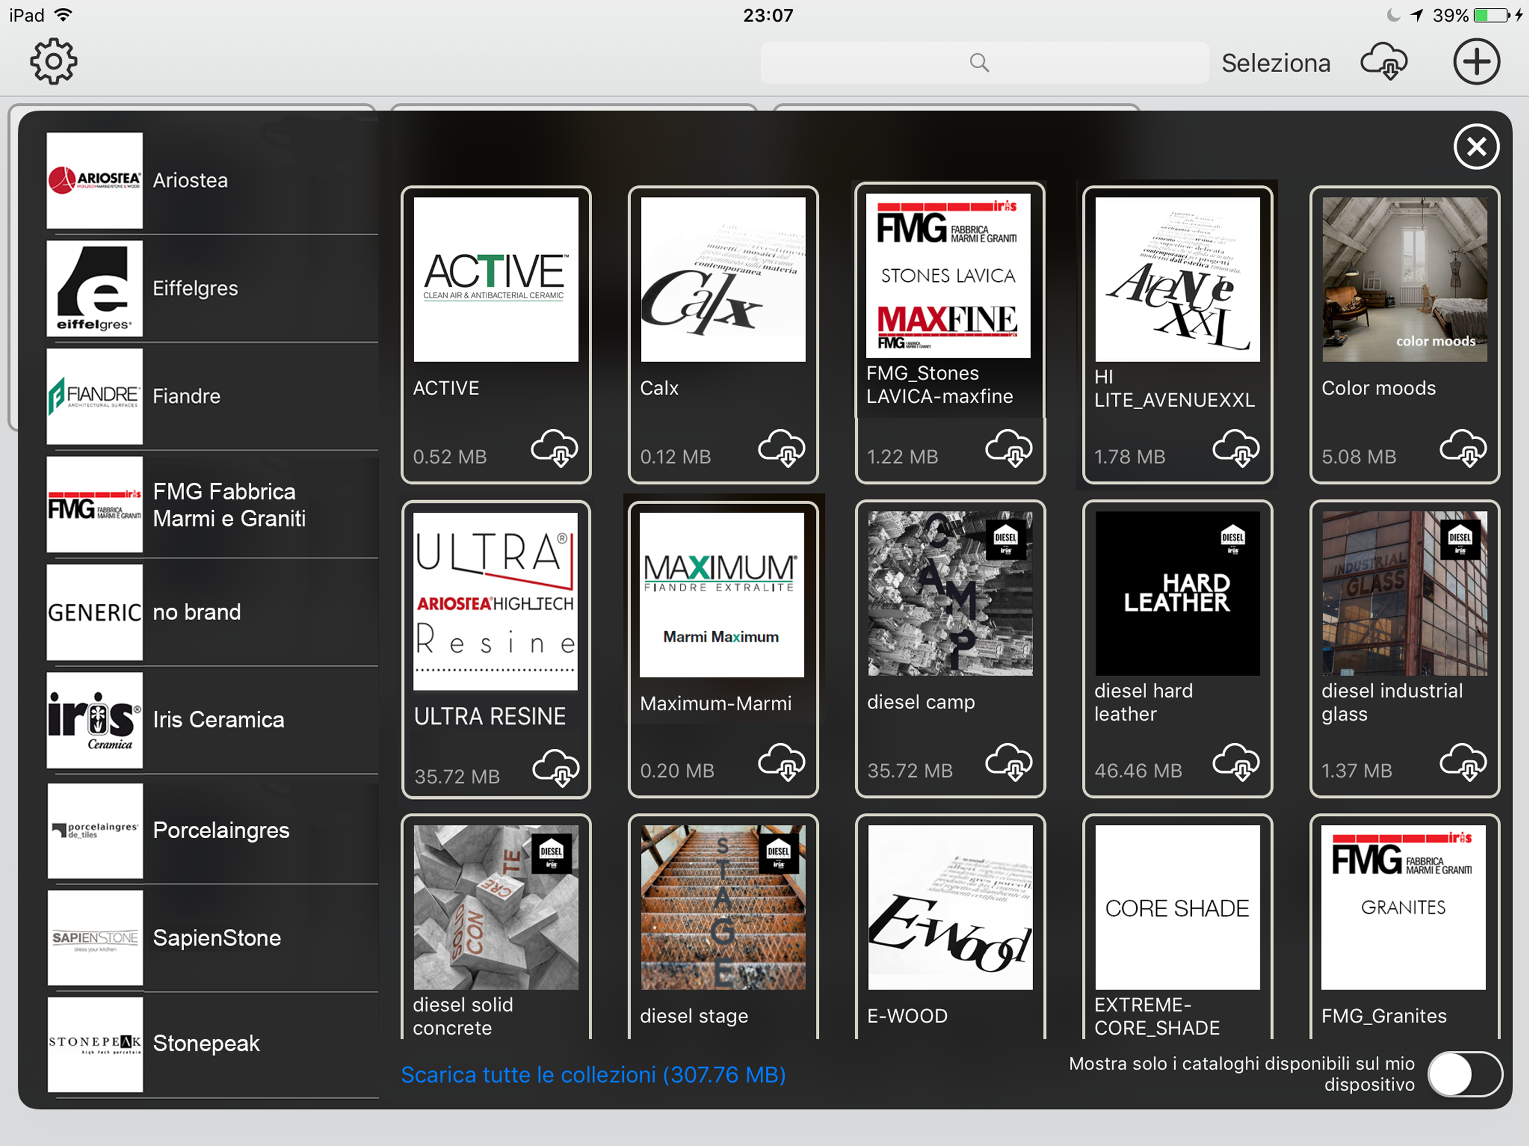Open the FMG Granites cover image
This screenshot has width=1529, height=1146.
[x=1403, y=907]
